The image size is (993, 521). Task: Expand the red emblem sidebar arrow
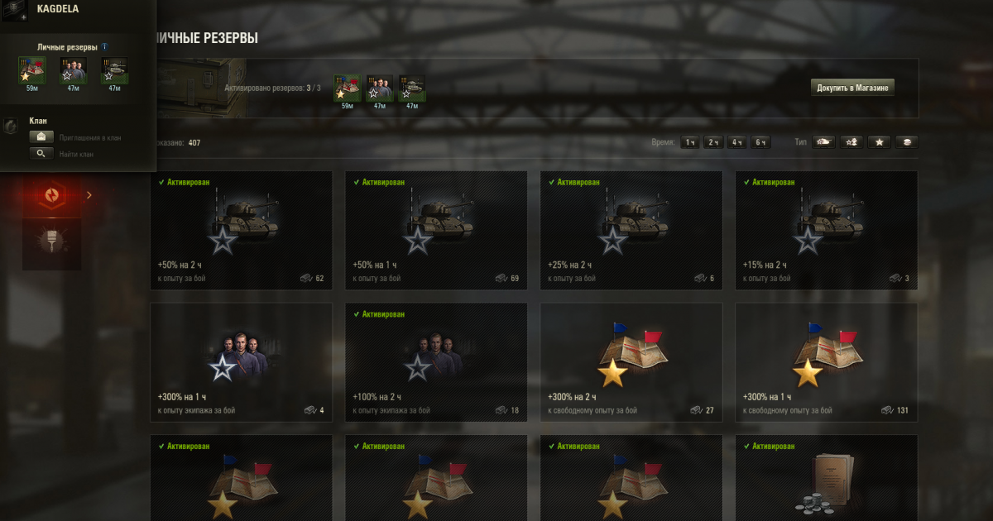(89, 195)
